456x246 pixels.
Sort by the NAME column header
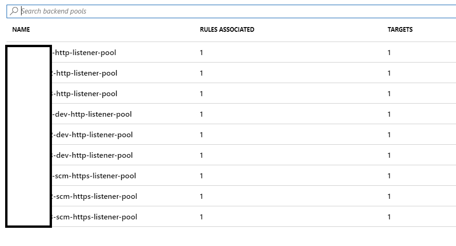click(21, 29)
